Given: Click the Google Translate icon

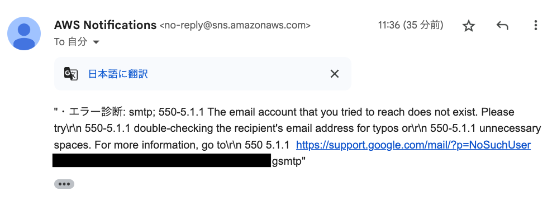Looking at the screenshot, I should (71, 74).
